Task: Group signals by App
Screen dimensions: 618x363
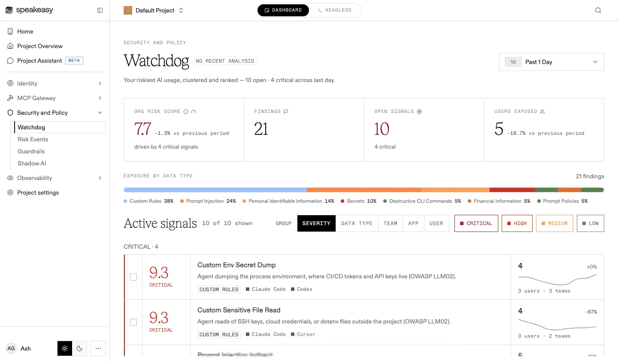Action: (413, 223)
